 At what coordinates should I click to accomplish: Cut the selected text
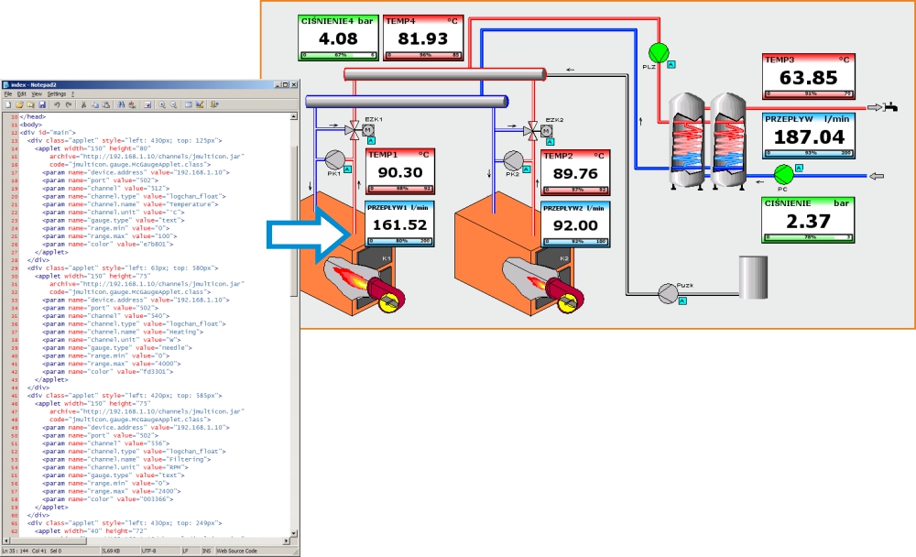[83, 104]
